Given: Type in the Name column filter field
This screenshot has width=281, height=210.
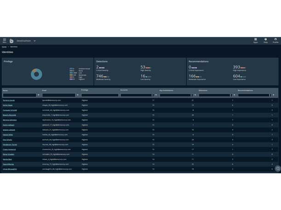Looking at the screenshot, I should pyautogui.click(x=19, y=95).
